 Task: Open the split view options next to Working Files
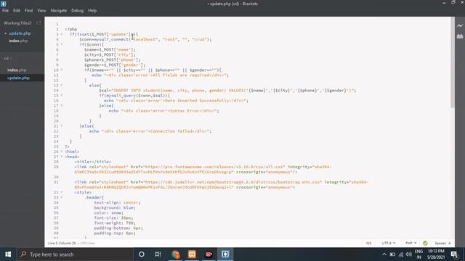(x=39, y=22)
